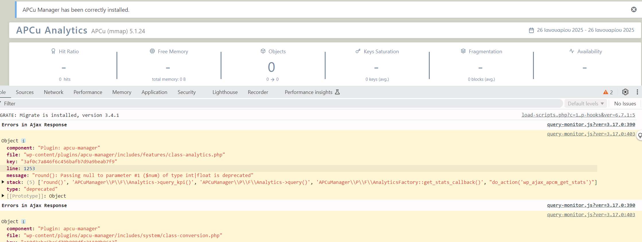The height and width of the screenshot is (242, 642).
Task: Open DevTools more options menu
Action: point(637,92)
